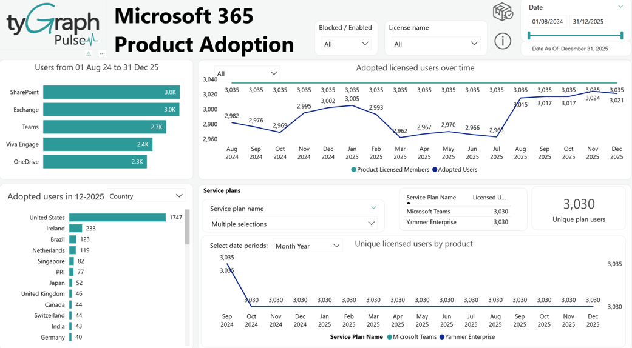Viewport: 632px width, 348px height.
Task: Click the 1747 United States value
Action: pos(175,217)
